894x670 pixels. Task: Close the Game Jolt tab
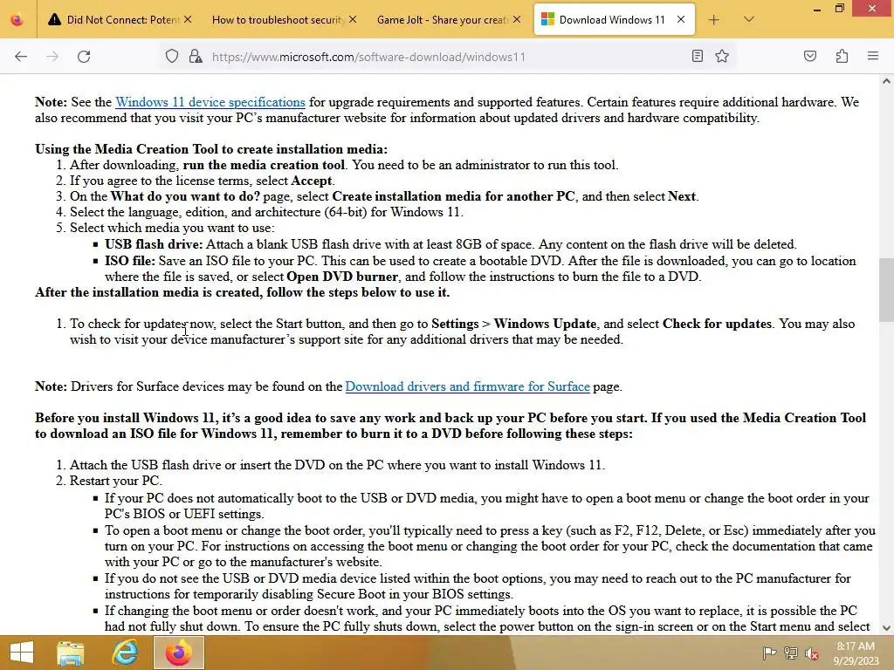pyautogui.click(x=517, y=19)
